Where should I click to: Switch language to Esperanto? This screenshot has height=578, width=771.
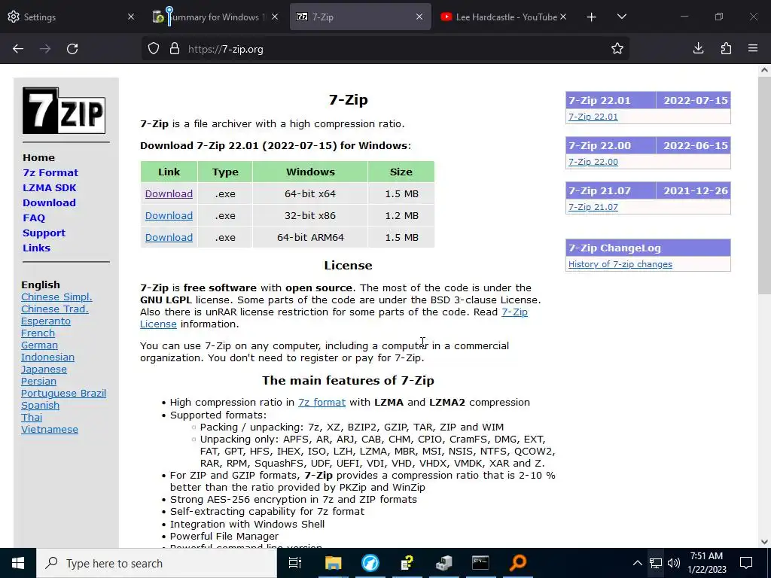tap(46, 321)
